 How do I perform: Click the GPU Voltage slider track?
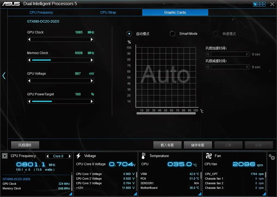pos(61,81)
